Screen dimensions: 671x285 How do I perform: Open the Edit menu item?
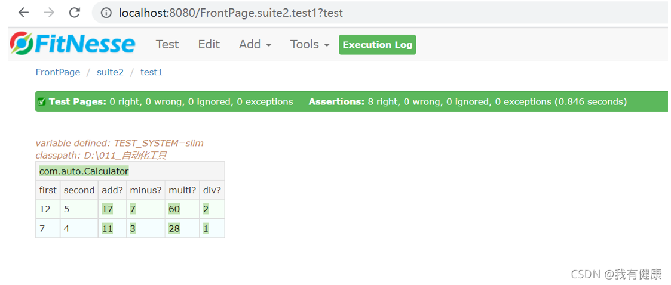209,44
